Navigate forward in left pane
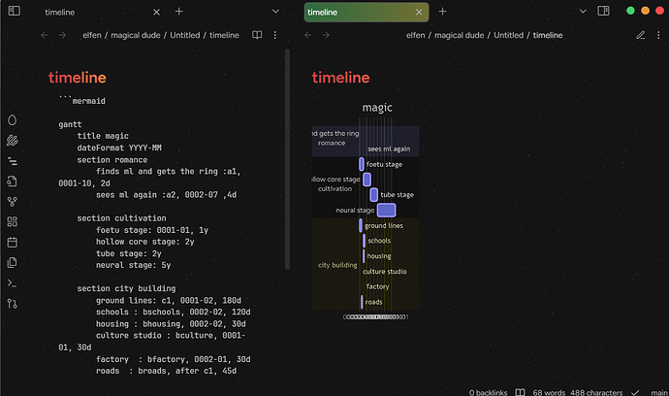Viewport: 669px width, 396px height. [x=62, y=35]
